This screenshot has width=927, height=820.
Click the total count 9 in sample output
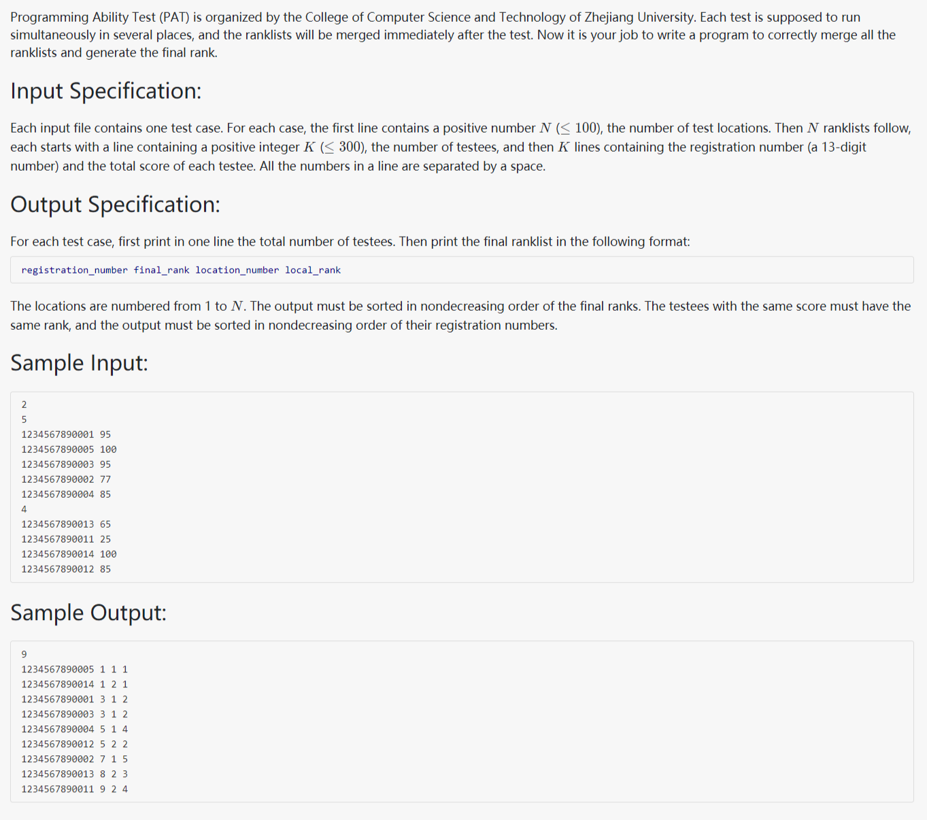click(24, 654)
